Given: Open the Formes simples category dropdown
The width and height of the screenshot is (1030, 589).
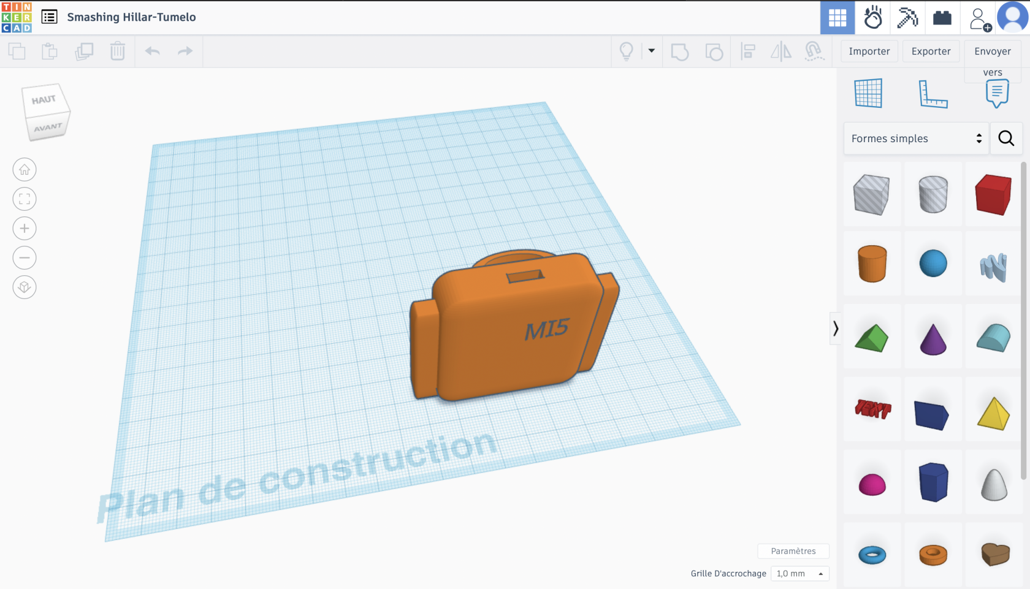Looking at the screenshot, I should pos(916,139).
